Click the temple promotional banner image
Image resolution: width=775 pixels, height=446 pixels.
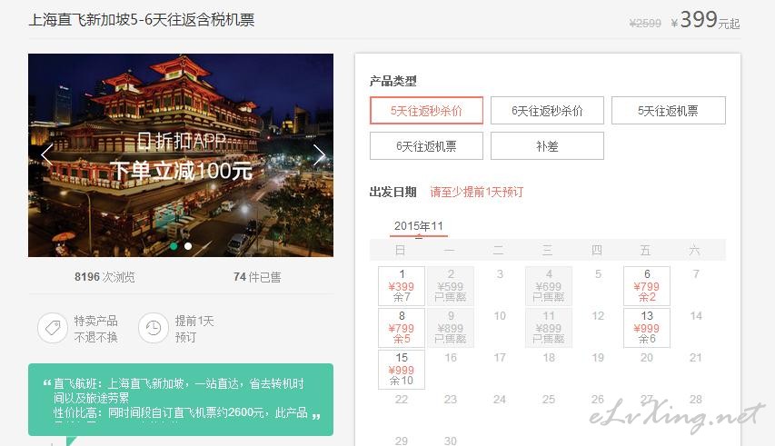(181, 155)
